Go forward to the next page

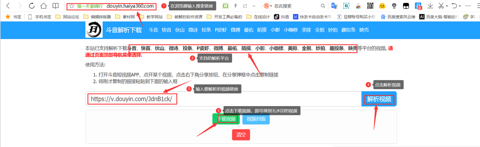[19, 6]
